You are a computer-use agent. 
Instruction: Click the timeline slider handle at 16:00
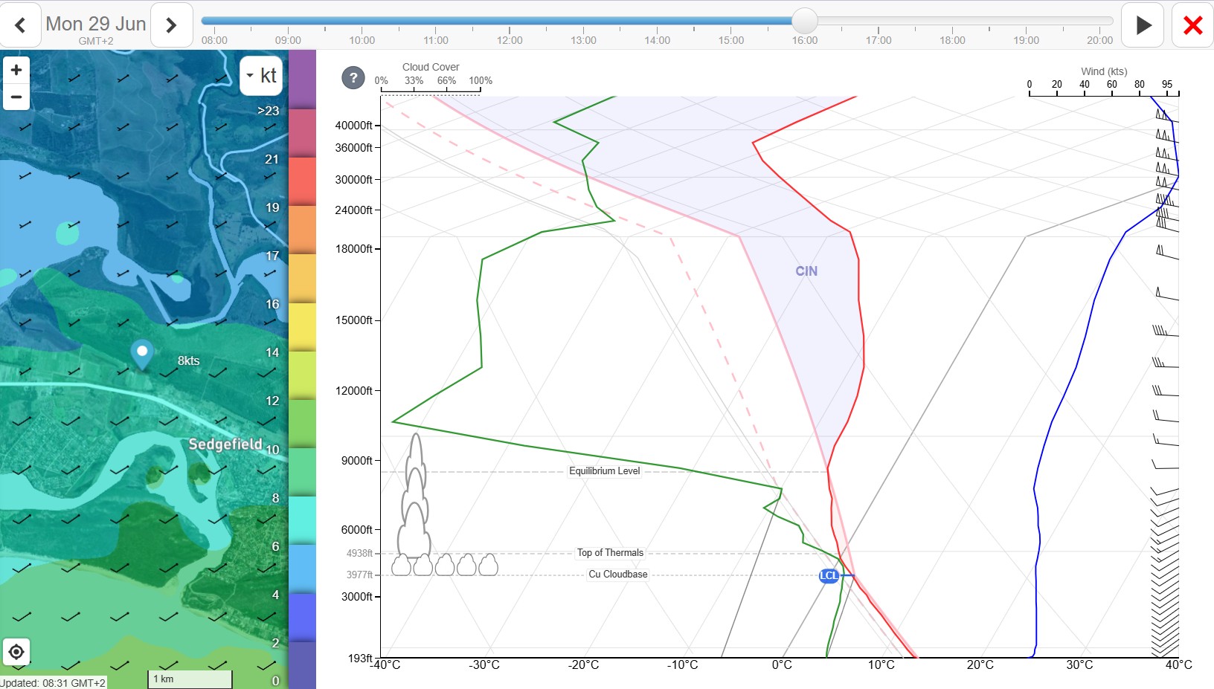pos(804,21)
